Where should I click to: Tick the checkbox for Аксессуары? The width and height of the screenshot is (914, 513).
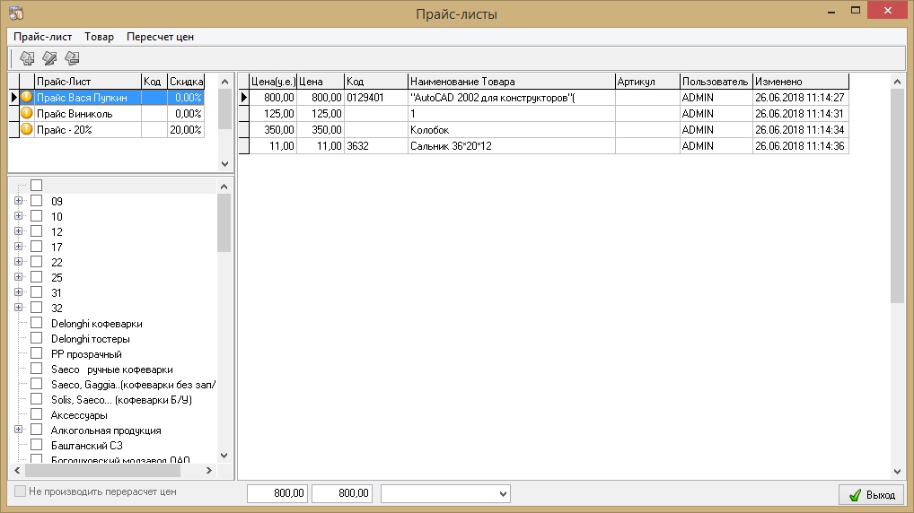pyautogui.click(x=37, y=414)
